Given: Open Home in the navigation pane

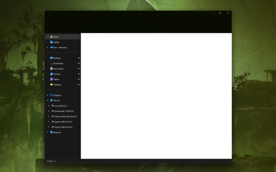Looking at the screenshot, I should (x=56, y=37).
